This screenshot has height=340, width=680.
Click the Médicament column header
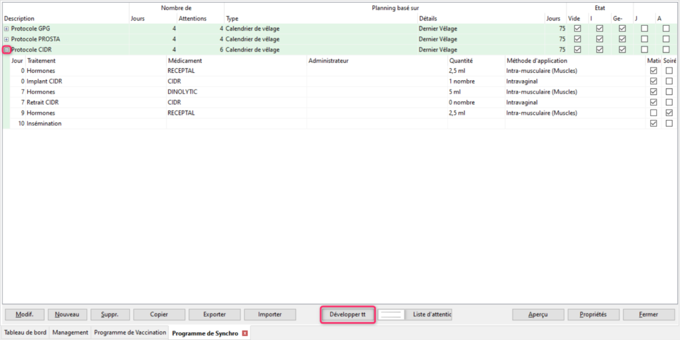pos(185,60)
